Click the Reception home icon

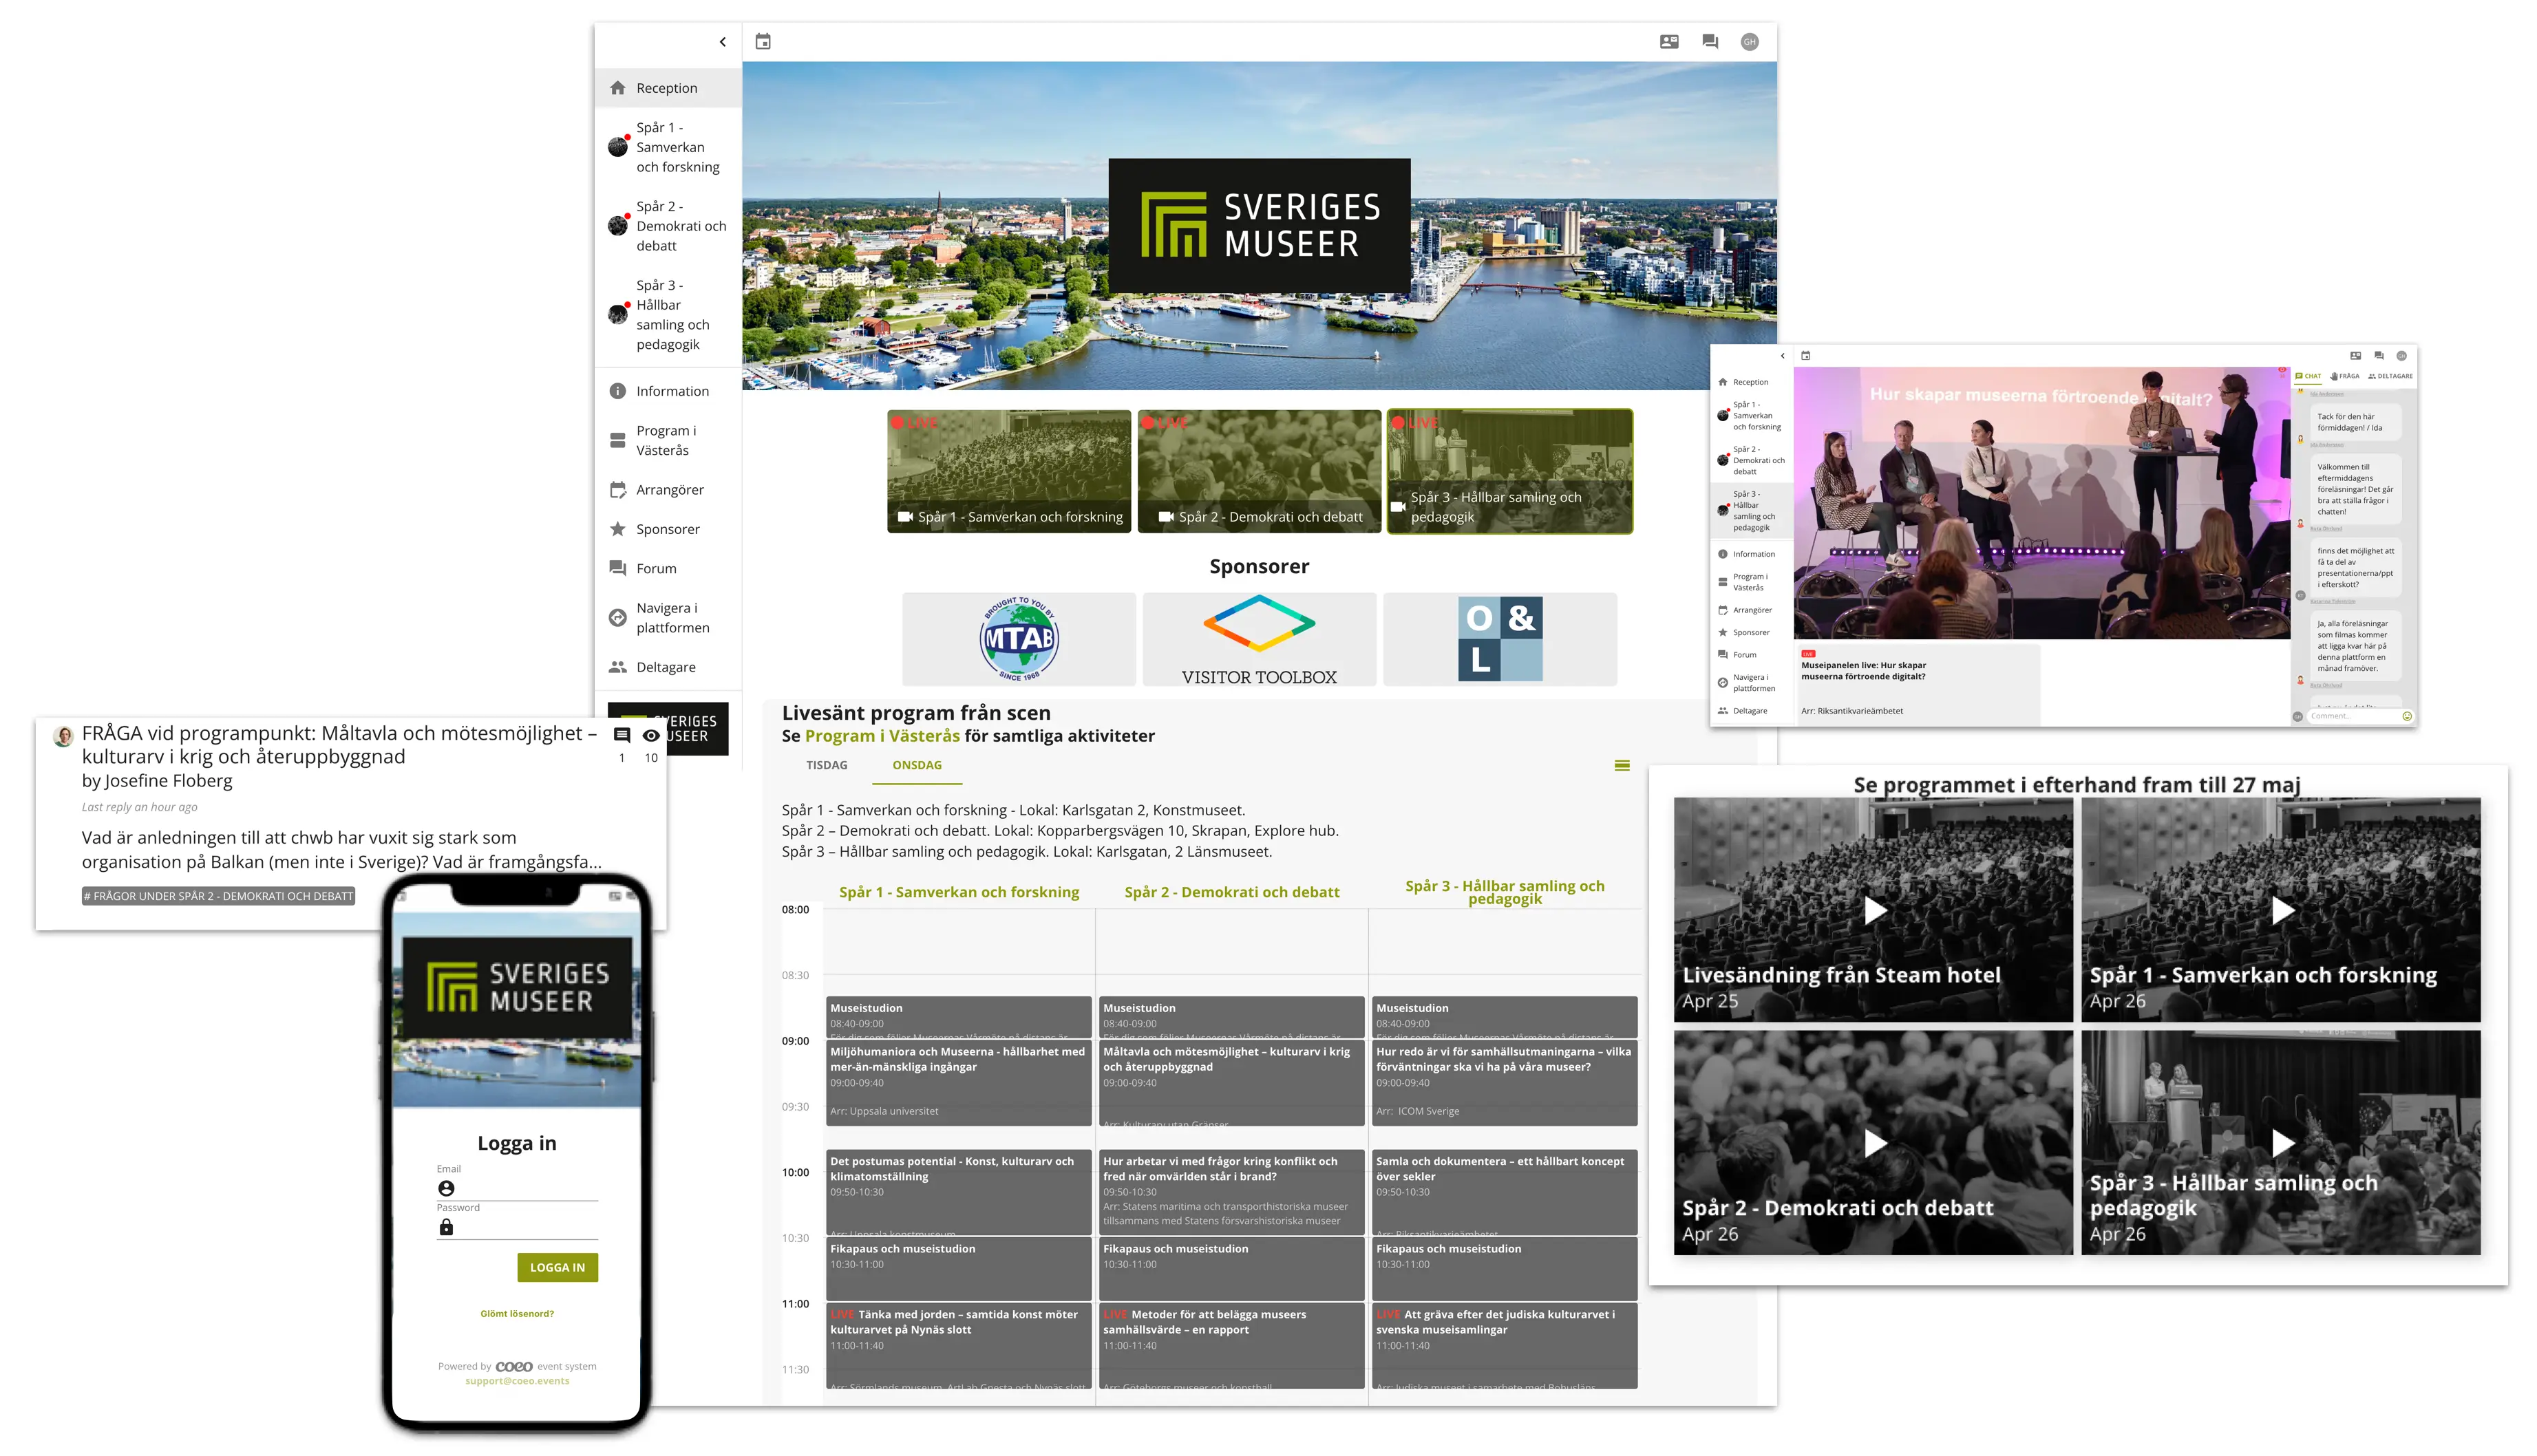[618, 88]
